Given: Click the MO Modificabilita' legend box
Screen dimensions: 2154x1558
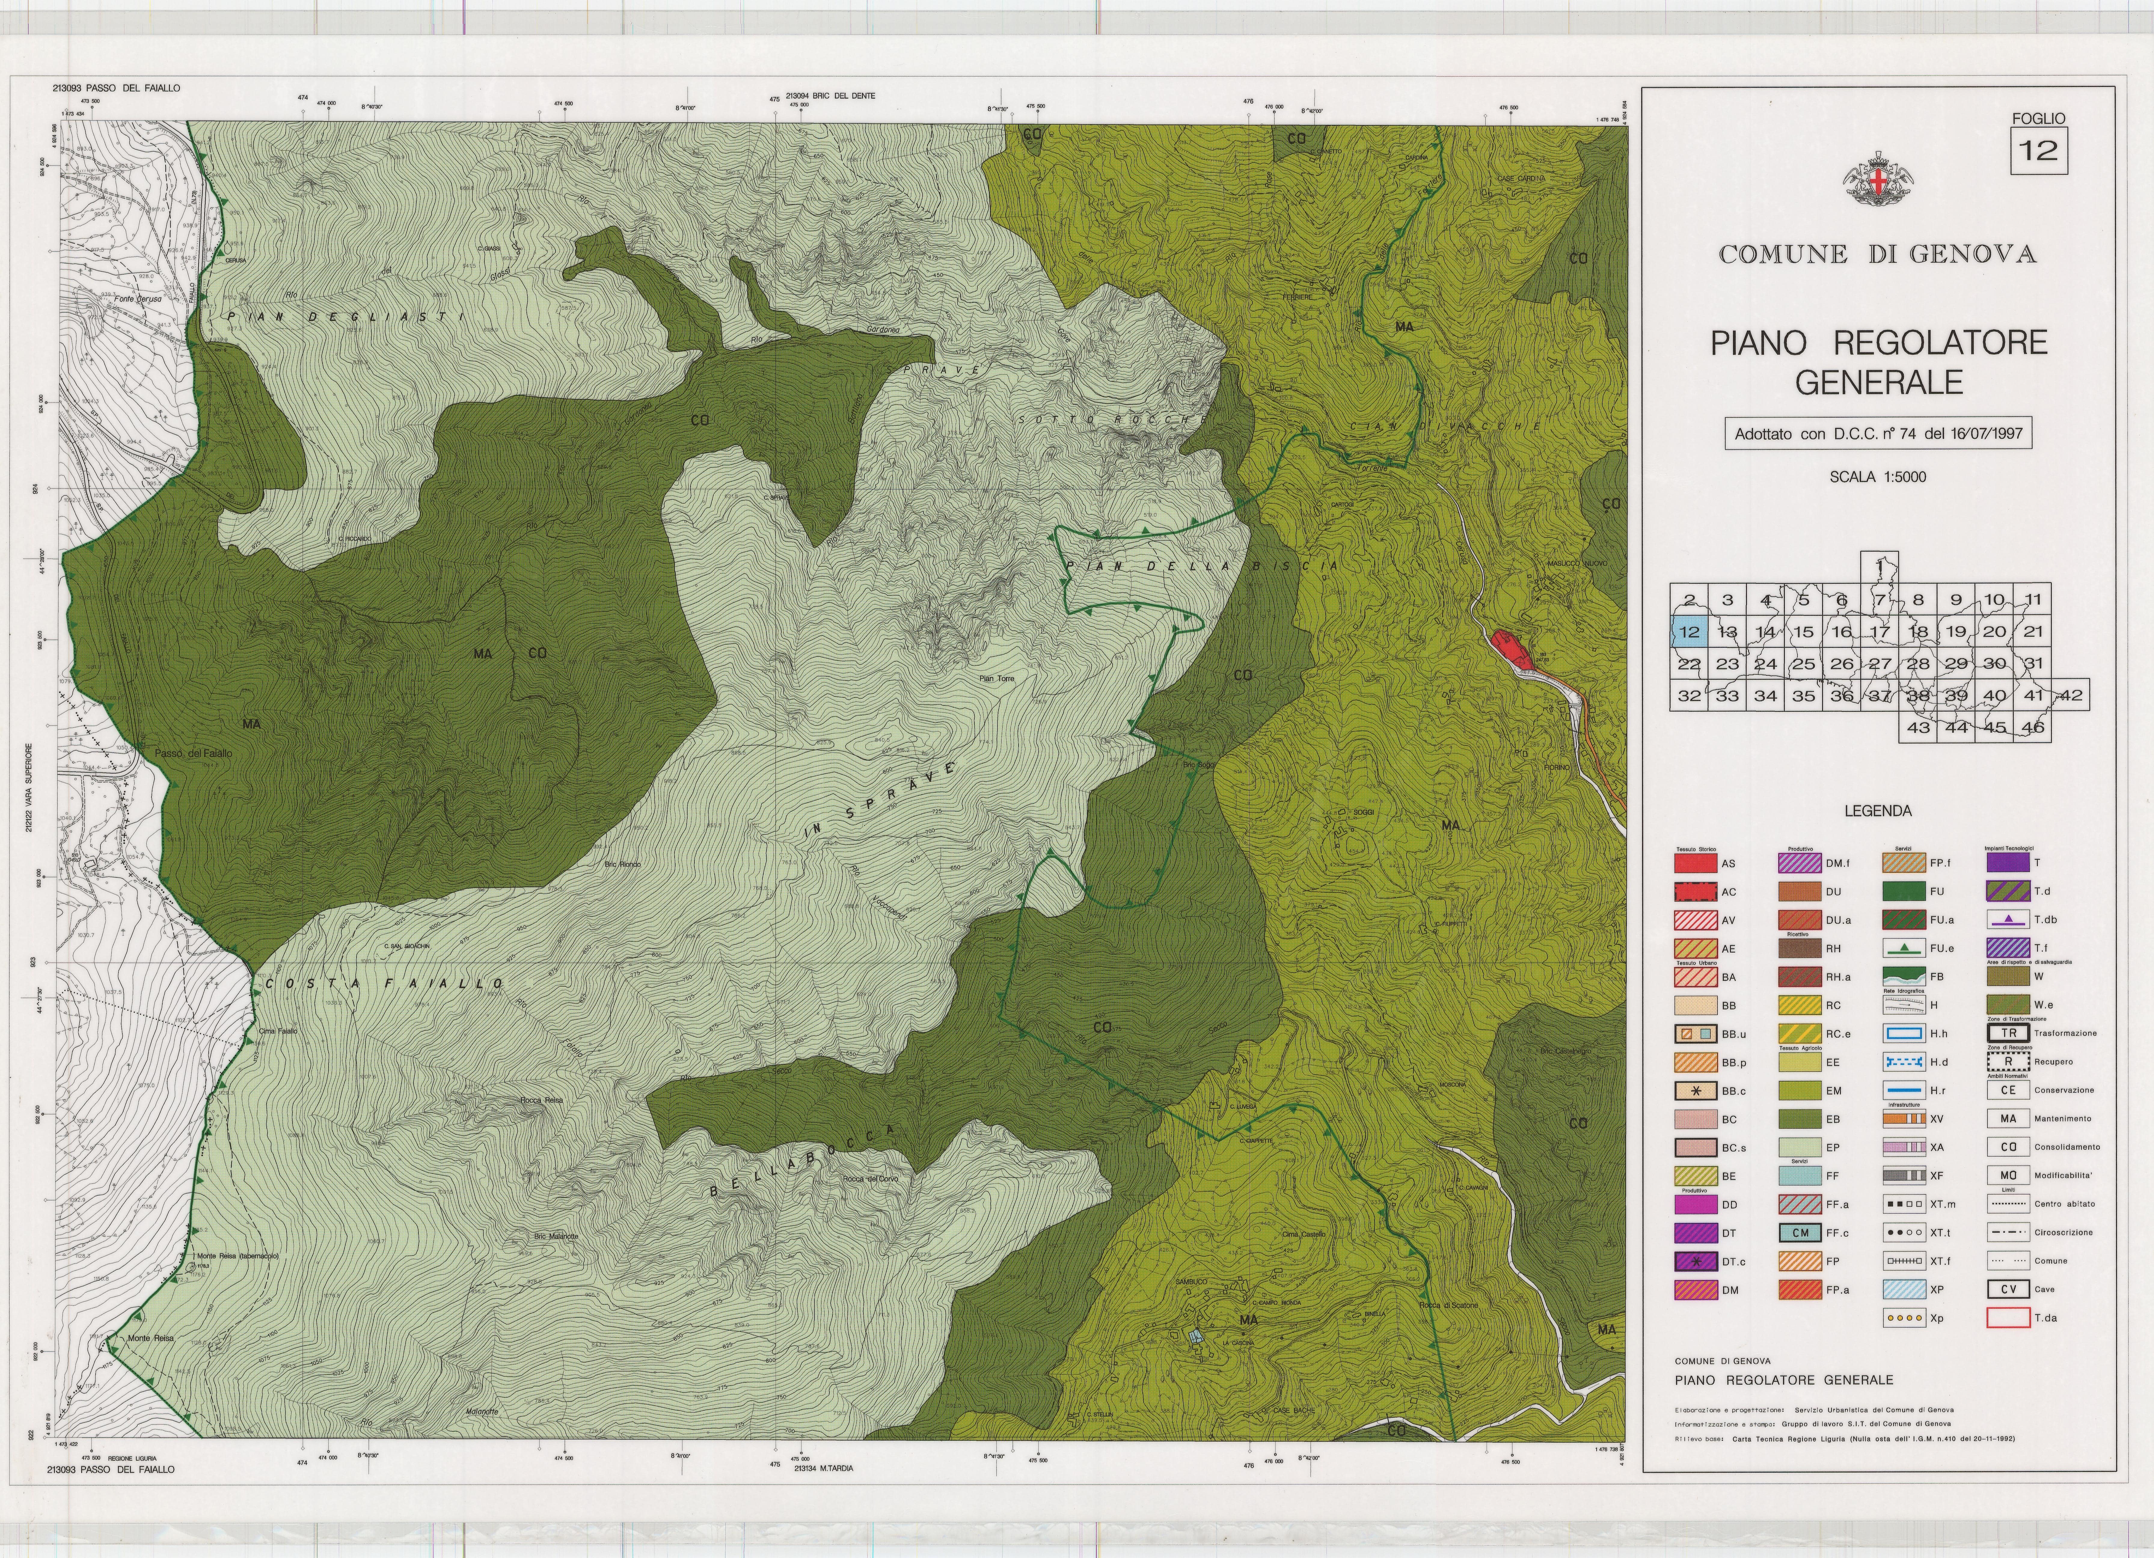Looking at the screenshot, I should click(x=2008, y=1175).
